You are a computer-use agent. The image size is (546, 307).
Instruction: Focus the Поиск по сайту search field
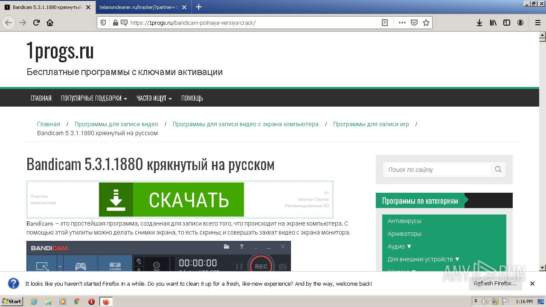pos(439,169)
